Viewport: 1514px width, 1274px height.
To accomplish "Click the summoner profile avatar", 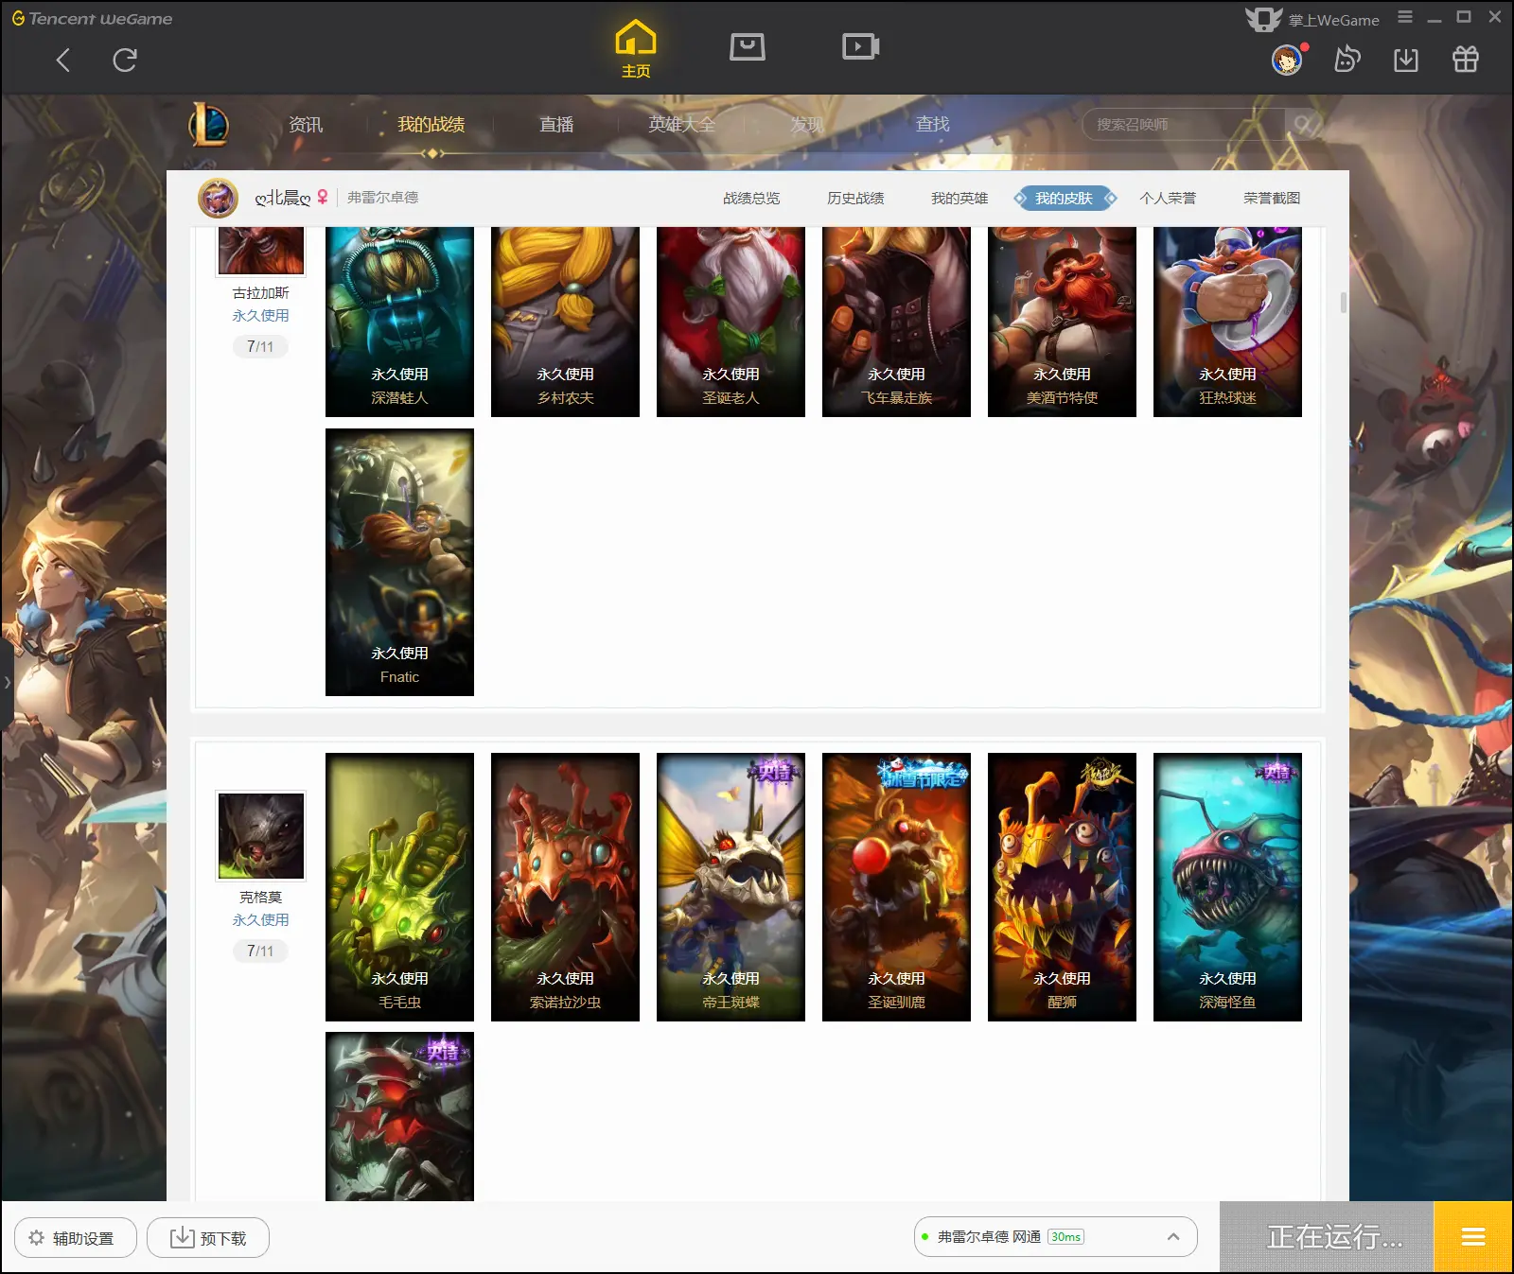I will (x=219, y=198).
